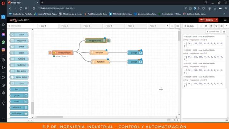The height and width of the screenshot is (129, 229).
Task: Zoom out the workspace canvas
Action: click(x=172, y=120)
